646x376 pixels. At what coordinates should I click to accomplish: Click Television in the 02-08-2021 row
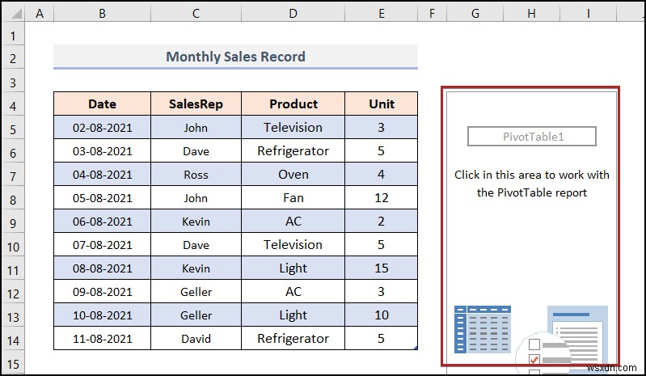coord(293,127)
